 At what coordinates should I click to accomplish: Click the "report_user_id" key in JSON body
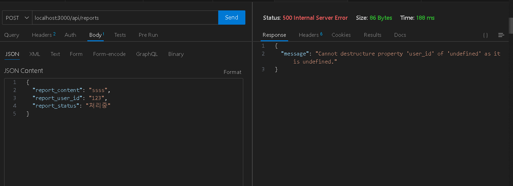57,98
